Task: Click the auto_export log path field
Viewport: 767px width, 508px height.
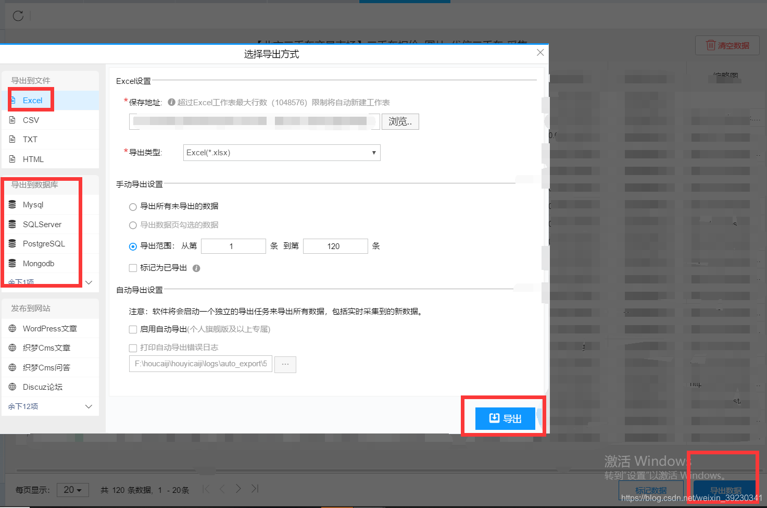Action: coord(200,364)
